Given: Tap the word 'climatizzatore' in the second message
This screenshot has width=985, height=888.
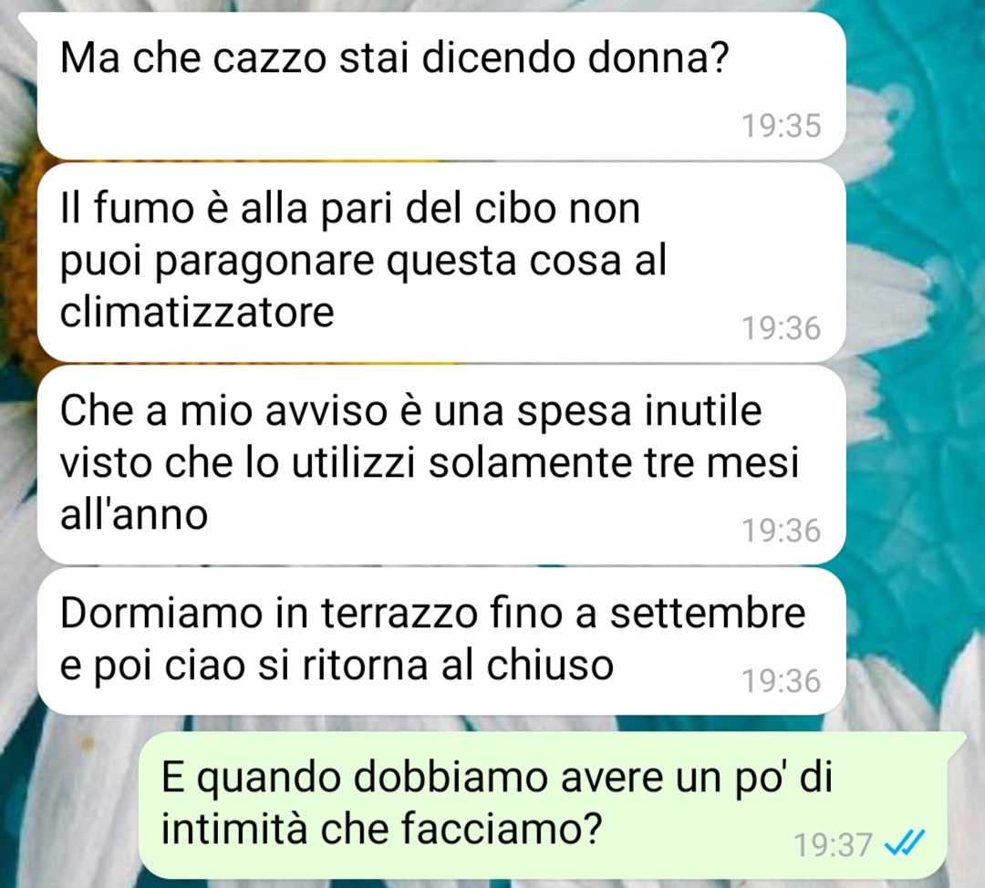Looking at the screenshot, I should 197,312.
